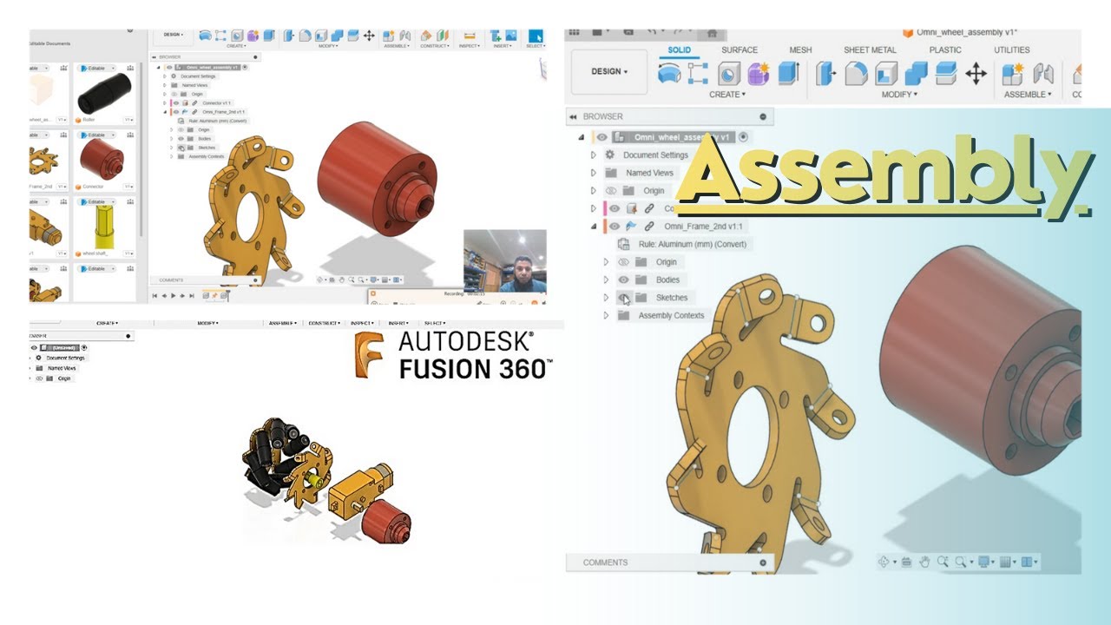This screenshot has width=1111, height=625.
Task: Toggle eye on Origin under Omni_Frame_2nd, enlarged browser
Action: 623,261
